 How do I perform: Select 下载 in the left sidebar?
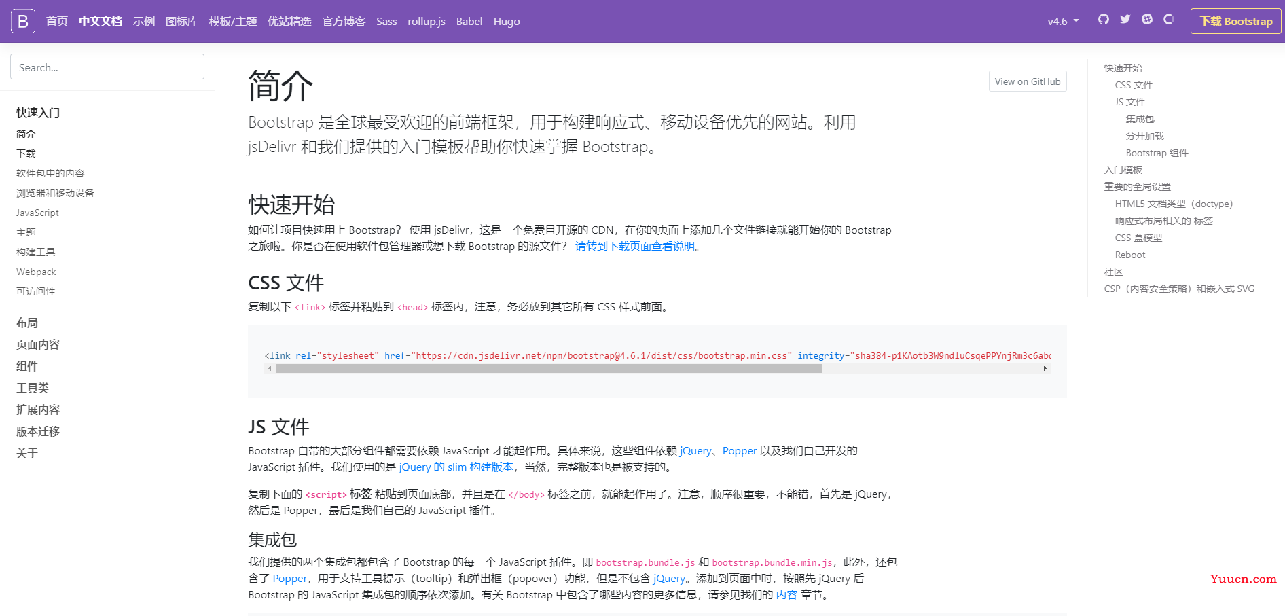(26, 153)
